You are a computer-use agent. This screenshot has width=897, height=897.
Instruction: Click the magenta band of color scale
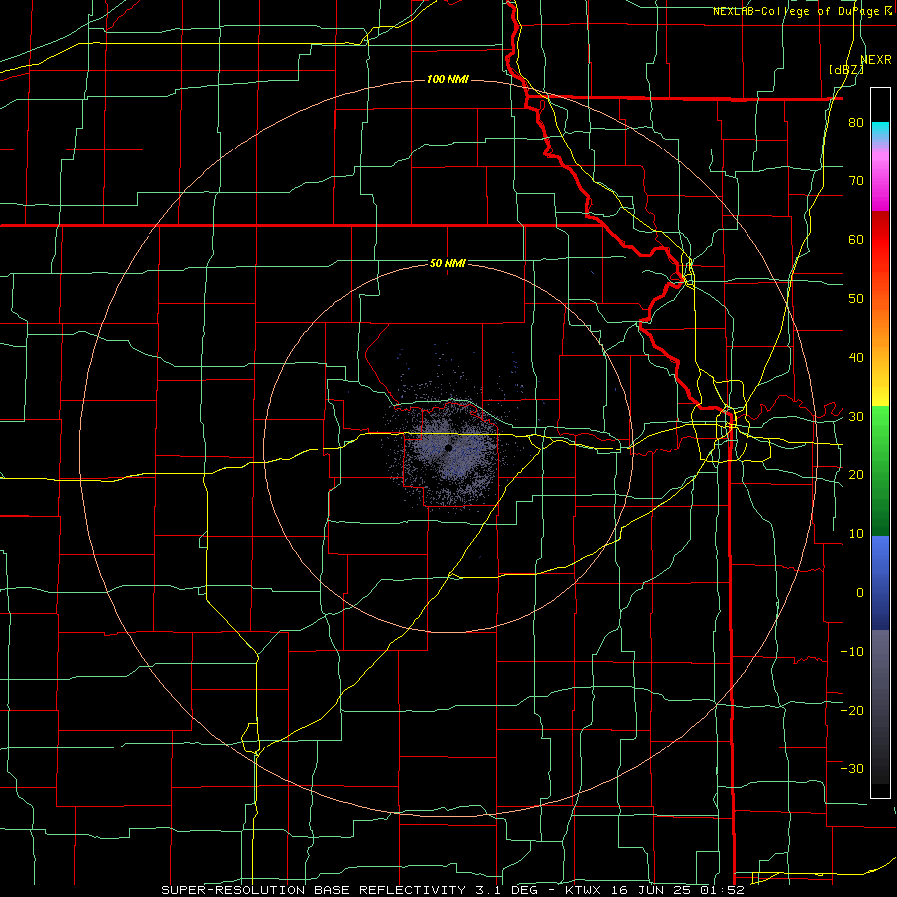pyautogui.click(x=880, y=183)
